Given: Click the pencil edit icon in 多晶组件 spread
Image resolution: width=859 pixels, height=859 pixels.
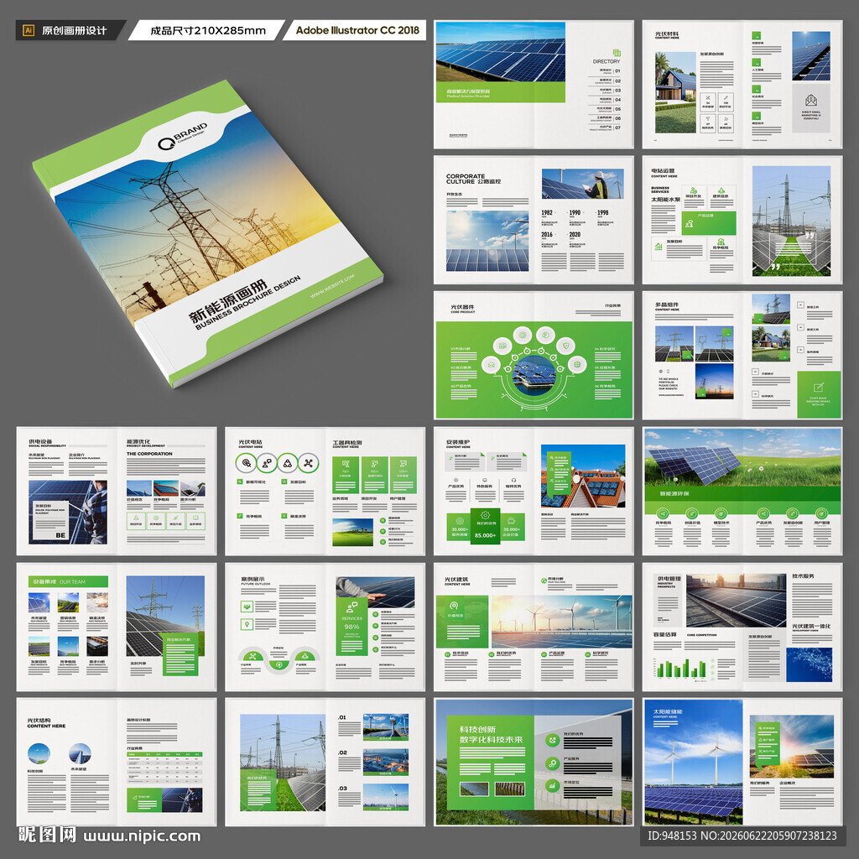Looking at the screenshot, I should click(819, 388).
